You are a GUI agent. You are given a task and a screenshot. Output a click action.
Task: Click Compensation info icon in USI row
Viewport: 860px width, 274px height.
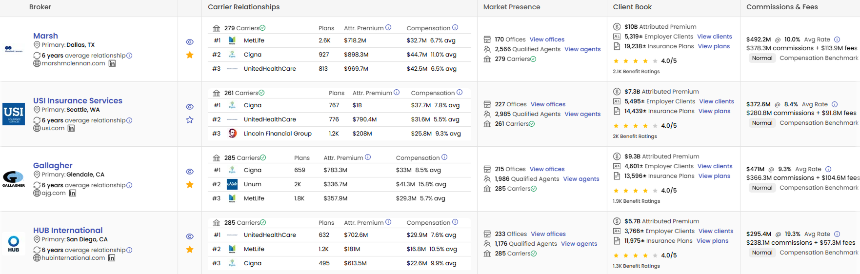click(460, 92)
